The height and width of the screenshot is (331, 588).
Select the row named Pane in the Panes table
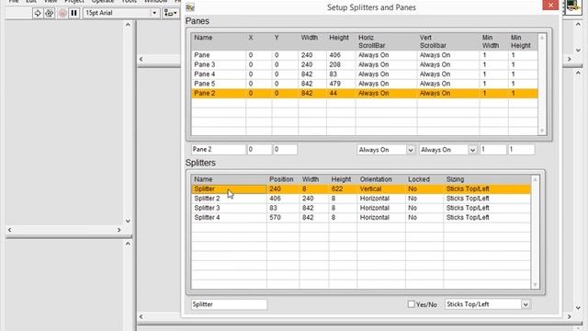click(x=364, y=55)
